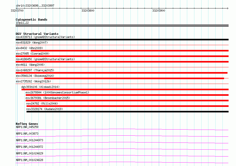Screen dimensions: 236x166
Task: Open variant esv8432 (Ahn2009)
Action: (29, 48)
